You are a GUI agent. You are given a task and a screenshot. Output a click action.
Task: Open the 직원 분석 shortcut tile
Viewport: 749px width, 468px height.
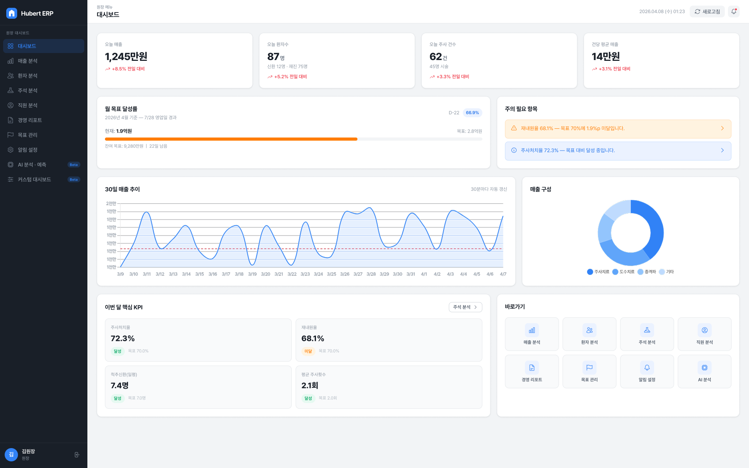705,334
